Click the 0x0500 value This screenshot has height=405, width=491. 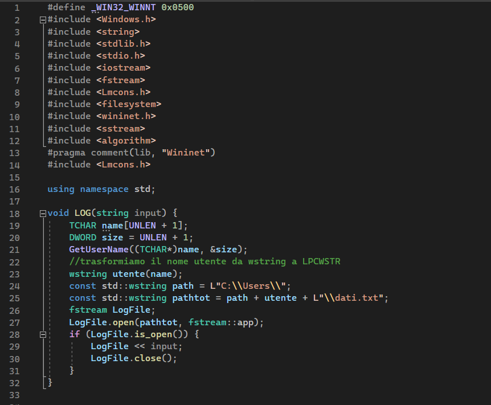(178, 7)
